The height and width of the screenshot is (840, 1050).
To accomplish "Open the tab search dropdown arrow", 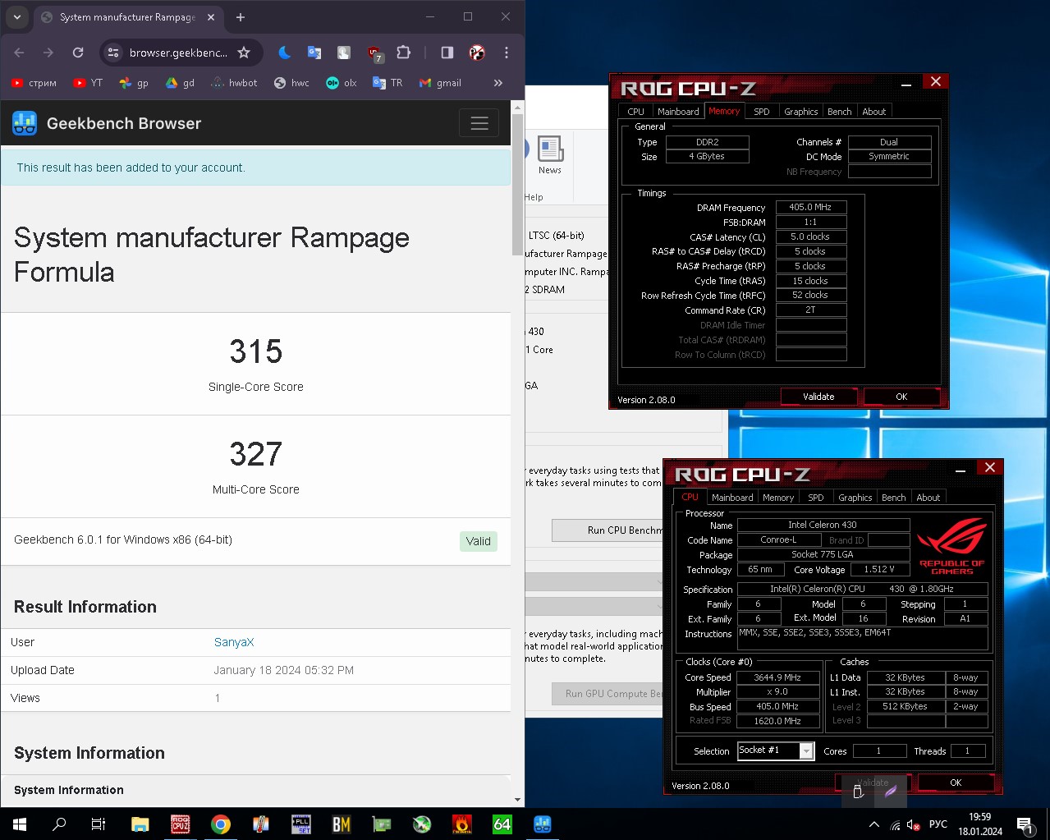I will (16, 17).
